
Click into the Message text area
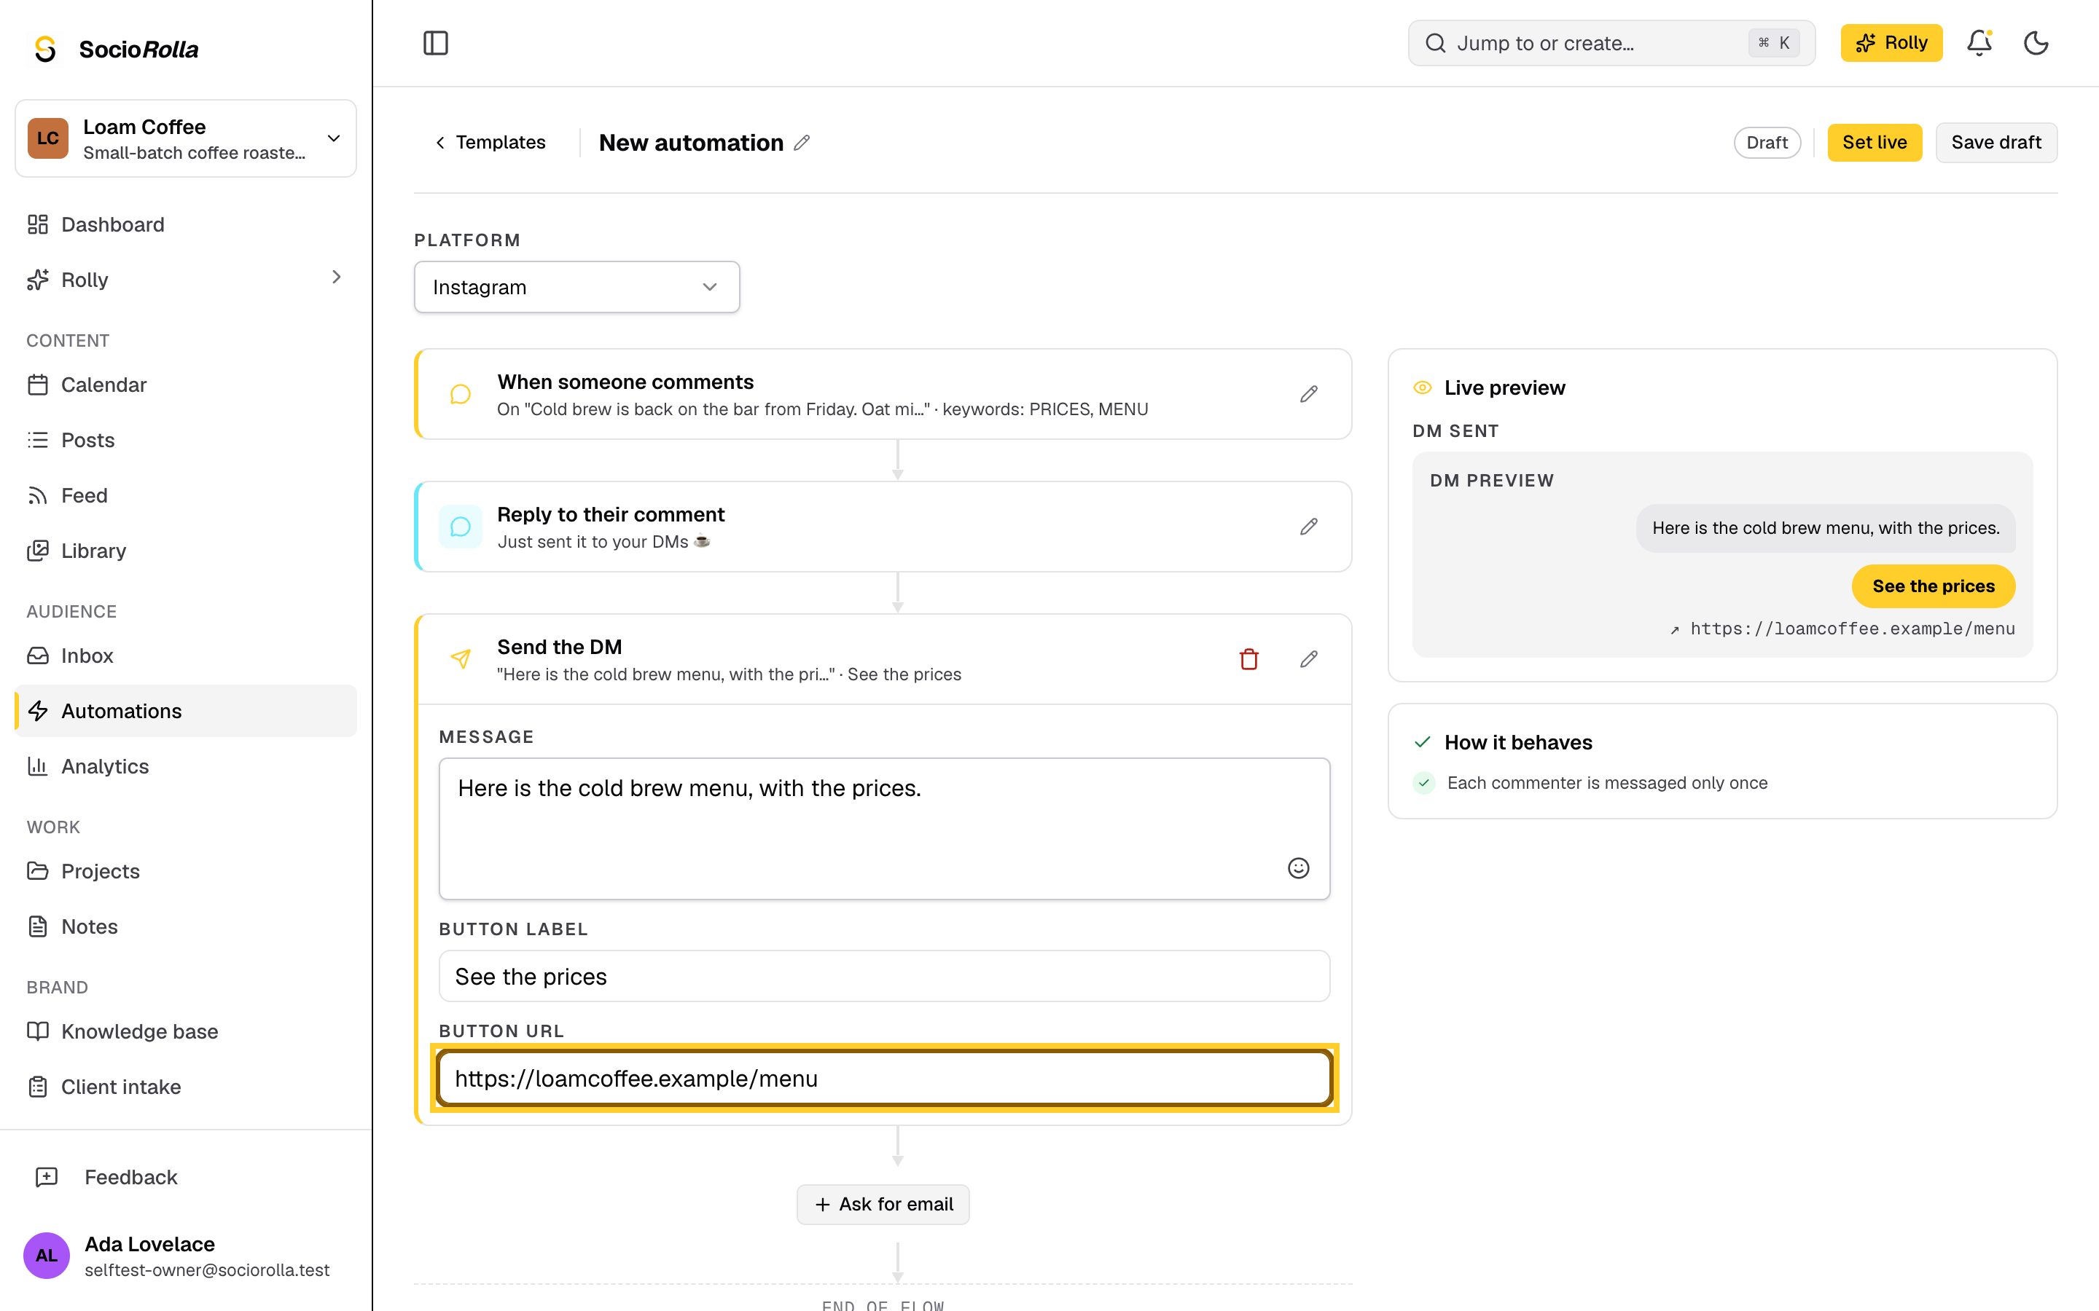884,829
